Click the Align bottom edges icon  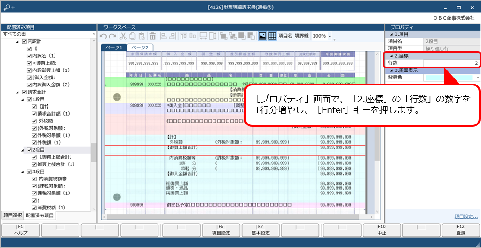(x=193, y=36)
